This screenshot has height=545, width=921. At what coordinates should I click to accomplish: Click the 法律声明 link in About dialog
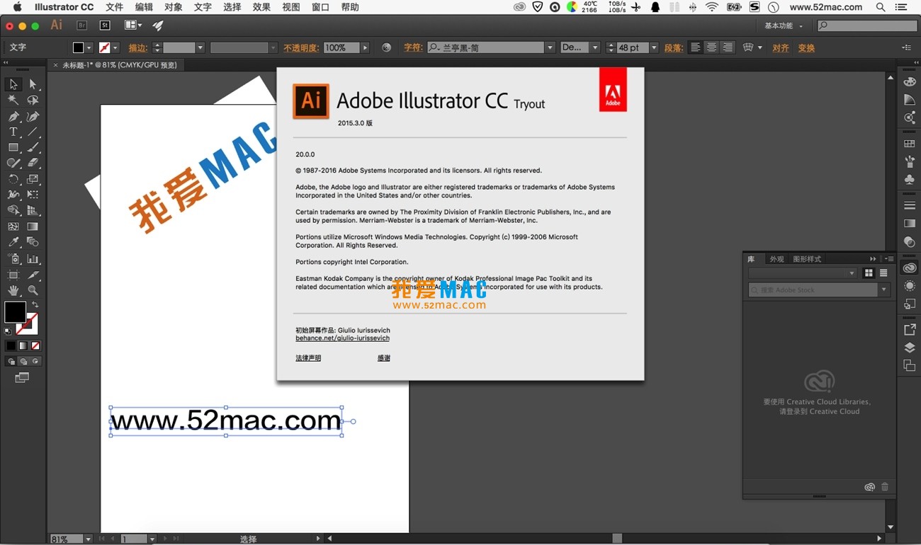pos(308,358)
